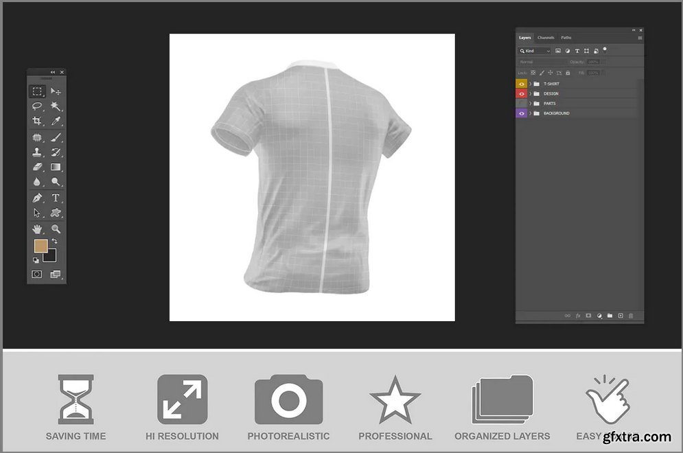This screenshot has width=683, height=453.
Task: Expand the T-SHIRT group chevron
Action: coord(530,84)
